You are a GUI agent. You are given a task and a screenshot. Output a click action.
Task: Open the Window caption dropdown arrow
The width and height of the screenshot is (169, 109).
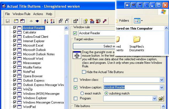162,88
